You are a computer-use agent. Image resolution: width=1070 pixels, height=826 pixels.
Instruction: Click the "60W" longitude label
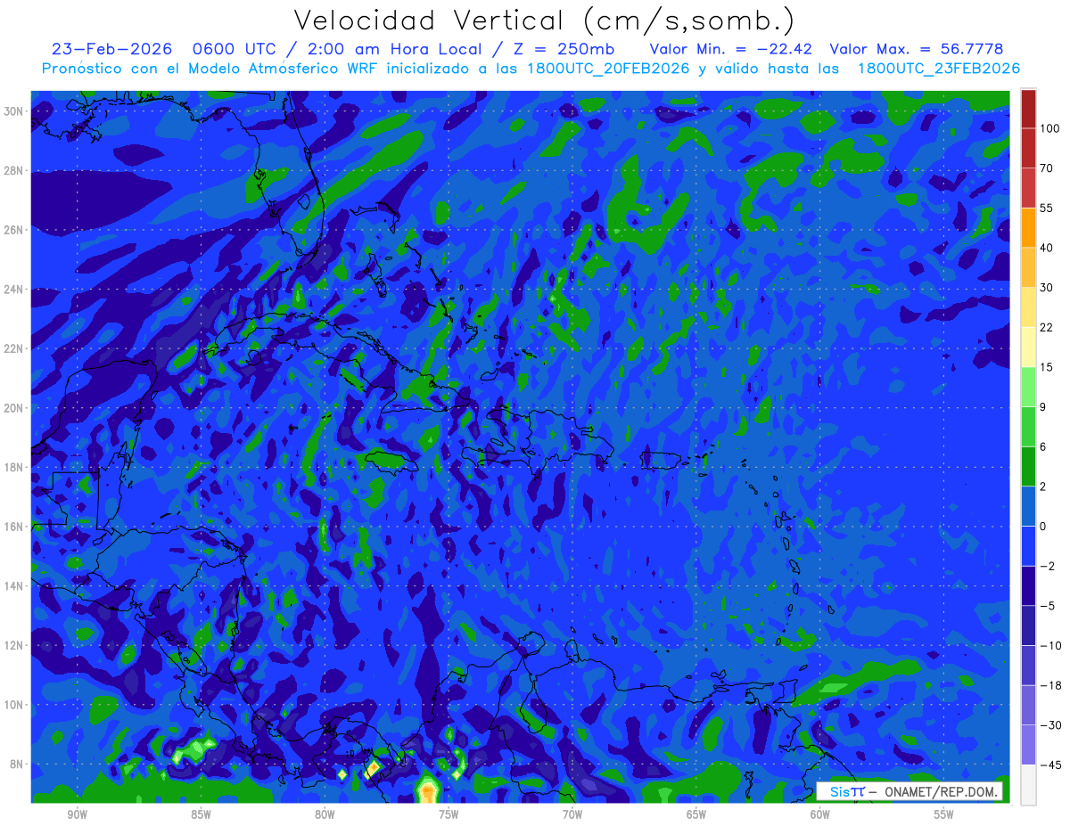pos(820,814)
